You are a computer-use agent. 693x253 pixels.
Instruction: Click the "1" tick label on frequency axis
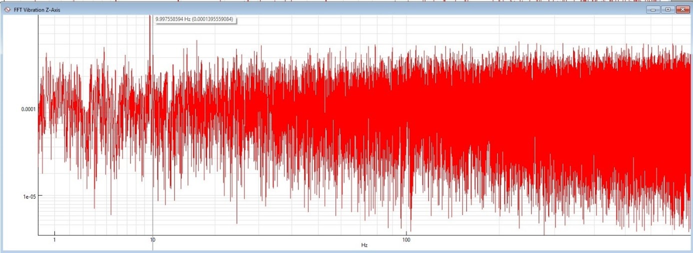54,239
